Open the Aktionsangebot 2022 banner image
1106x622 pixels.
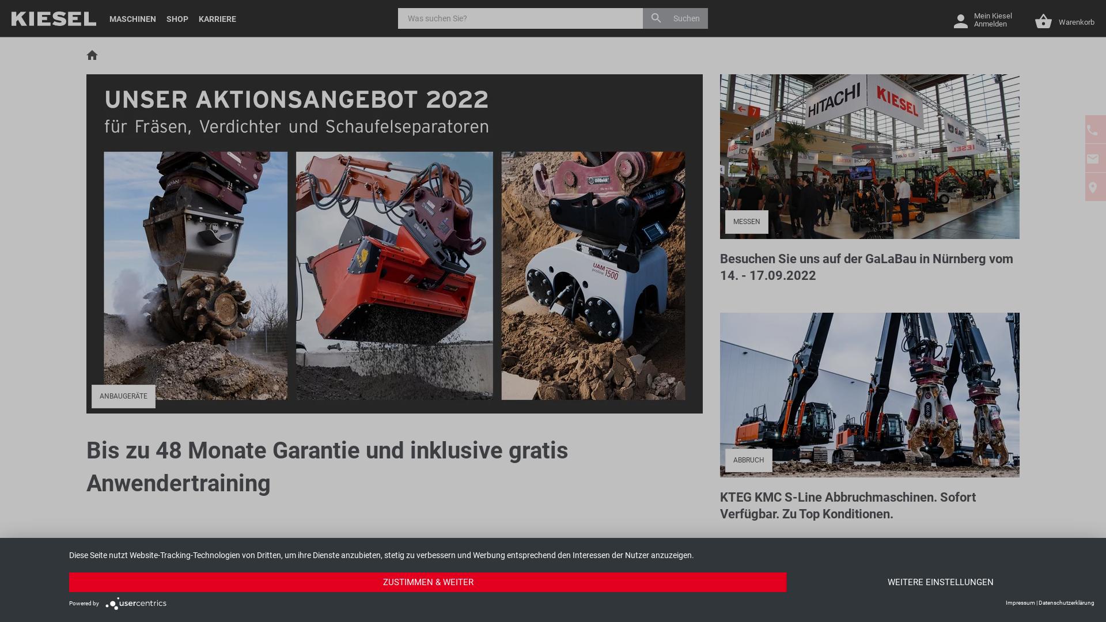coord(395,244)
